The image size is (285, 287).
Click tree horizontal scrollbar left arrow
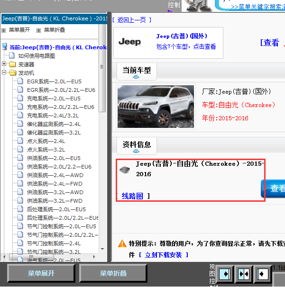tap(4, 257)
